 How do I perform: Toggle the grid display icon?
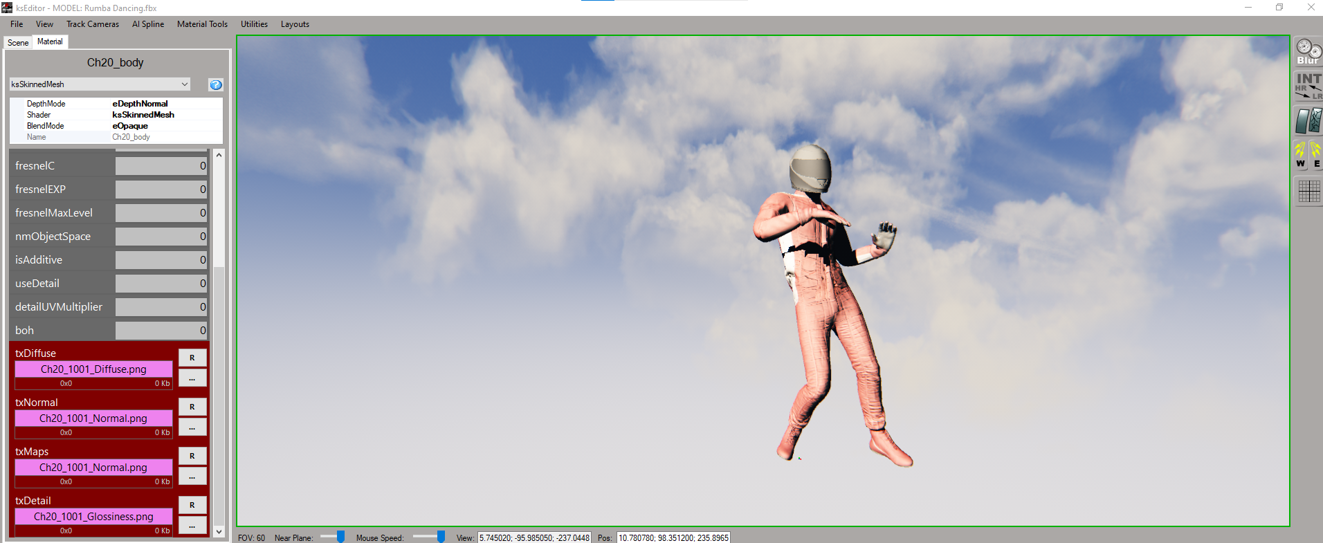coord(1308,191)
